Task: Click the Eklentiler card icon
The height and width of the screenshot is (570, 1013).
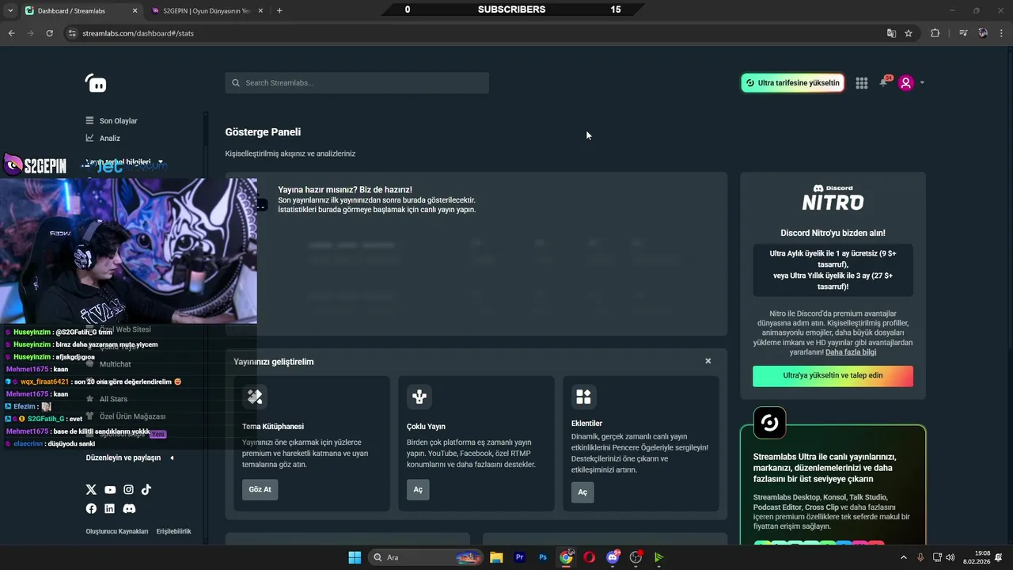Action: coord(583,397)
